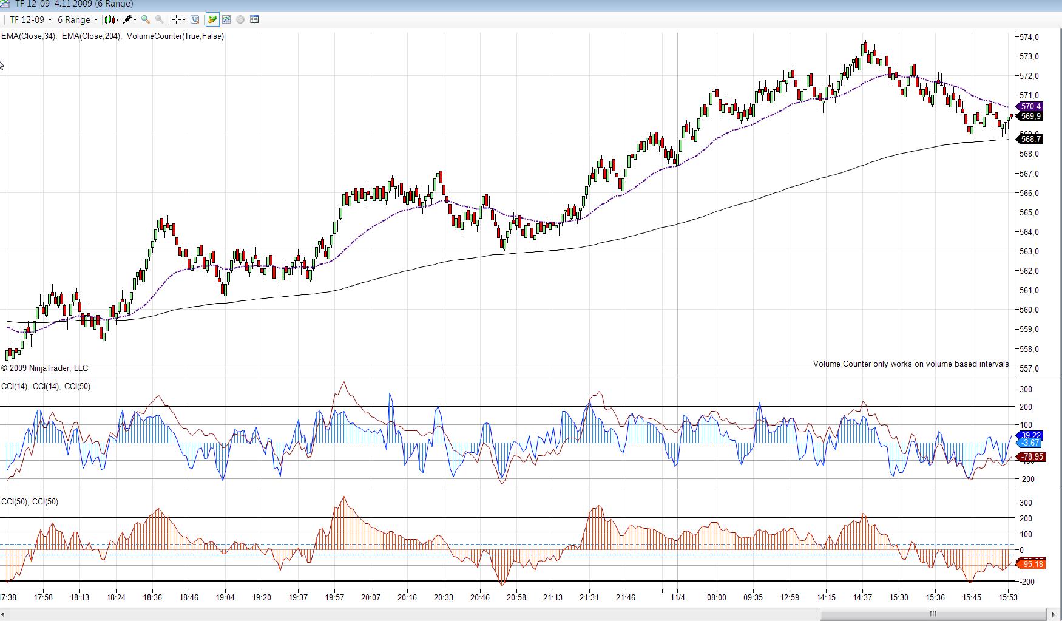Viewport: 1062px width, 621px height.
Task: Click the zoom out magnifier
Action: [x=160, y=19]
